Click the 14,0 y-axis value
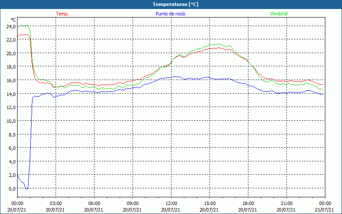The height and width of the screenshot is (214, 342). 11,94
